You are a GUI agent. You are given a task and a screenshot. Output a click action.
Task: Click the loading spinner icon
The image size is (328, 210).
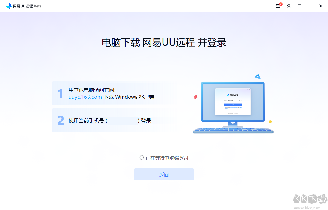[x=142, y=158]
